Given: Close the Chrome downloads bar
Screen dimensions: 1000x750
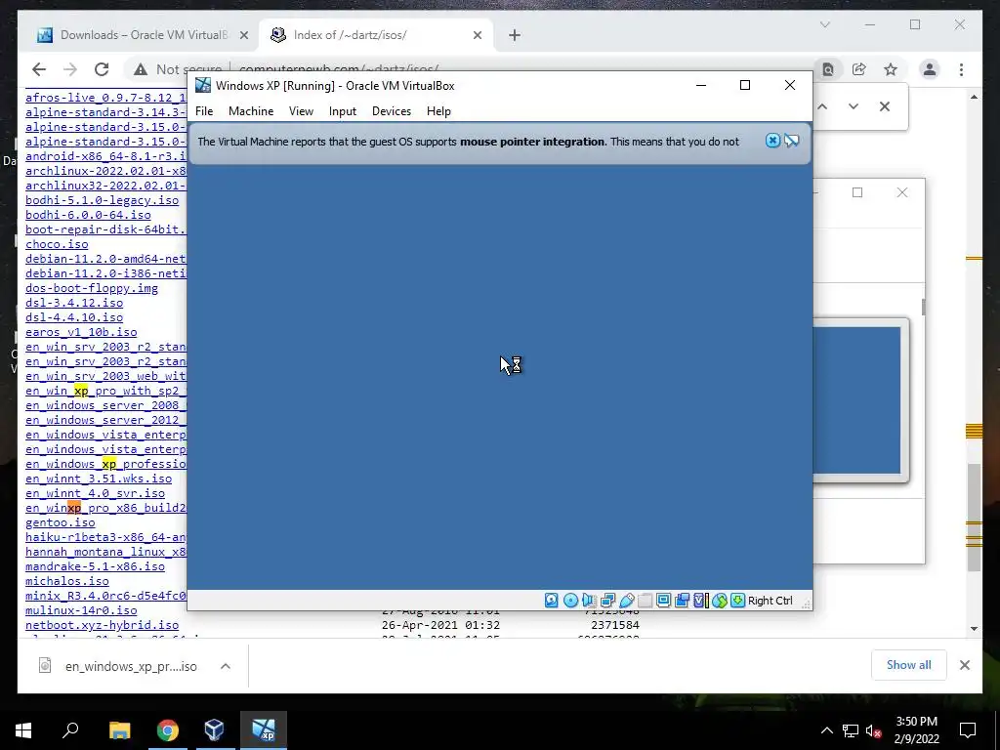Looking at the screenshot, I should point(964,665).
